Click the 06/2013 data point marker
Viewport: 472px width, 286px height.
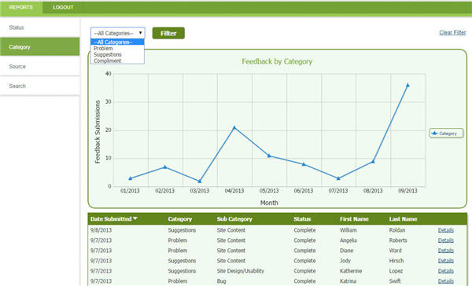point(304,164)
